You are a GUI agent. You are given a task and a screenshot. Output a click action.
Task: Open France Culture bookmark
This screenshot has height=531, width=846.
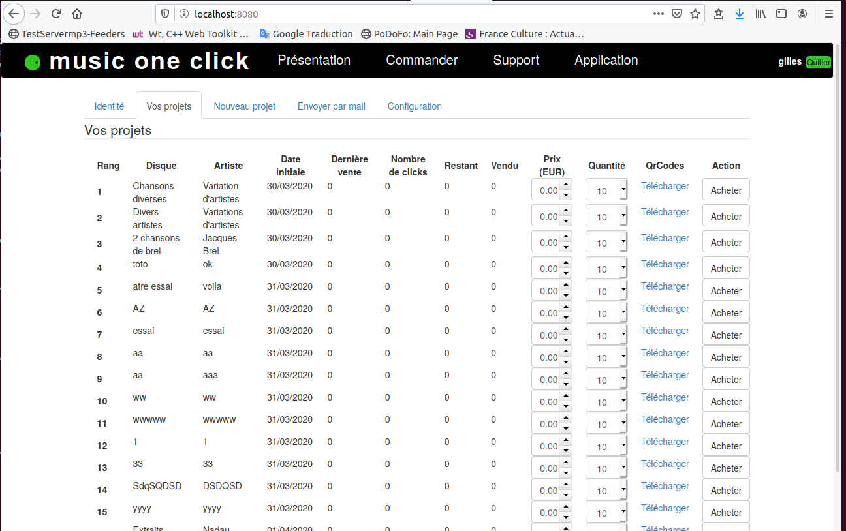[x=525, y=34]
